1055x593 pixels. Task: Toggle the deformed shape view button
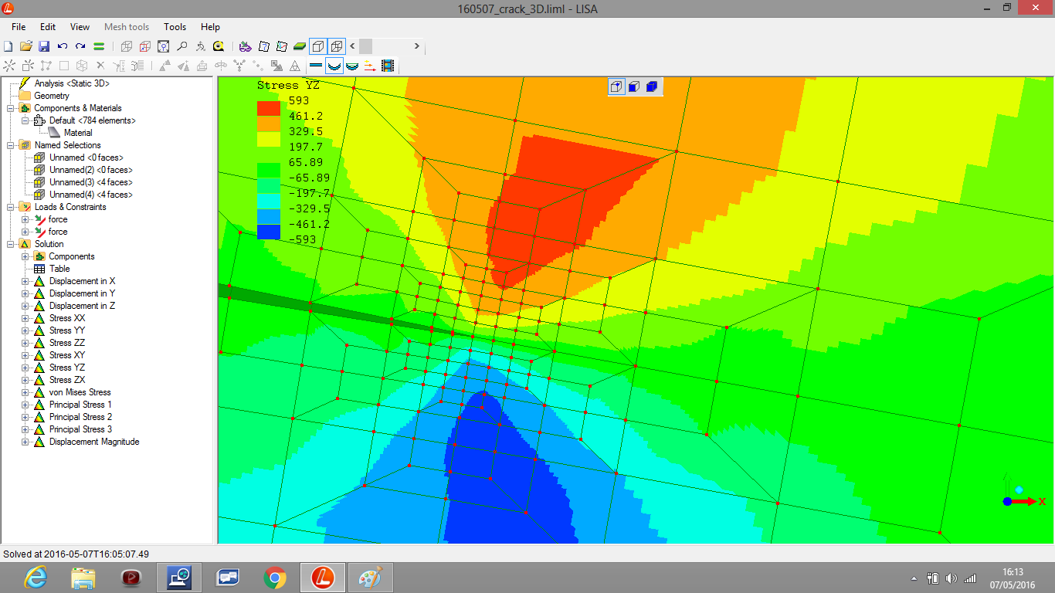point(334,66)
